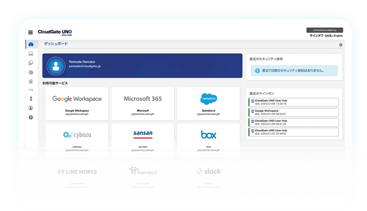
Task: Click the cloud services icon in the sidebar
Action: 31,53
